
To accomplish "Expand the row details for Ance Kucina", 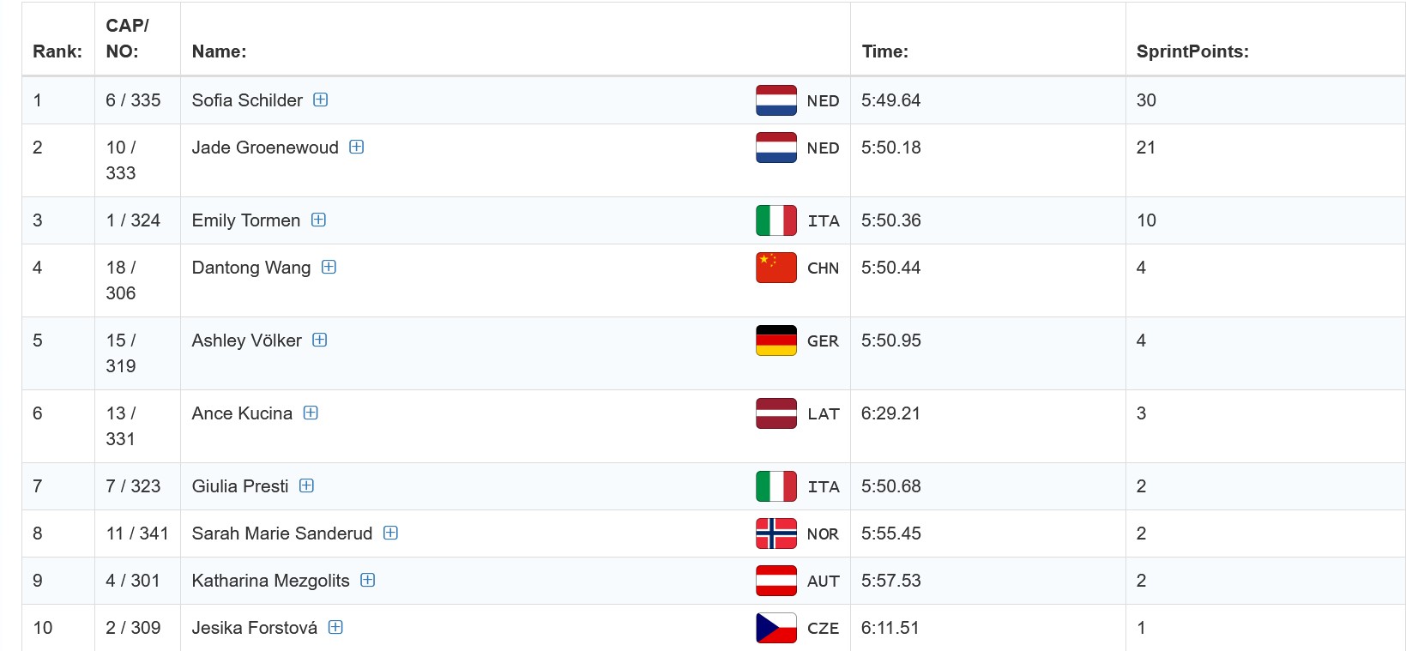I will click(x=311, y=413).
